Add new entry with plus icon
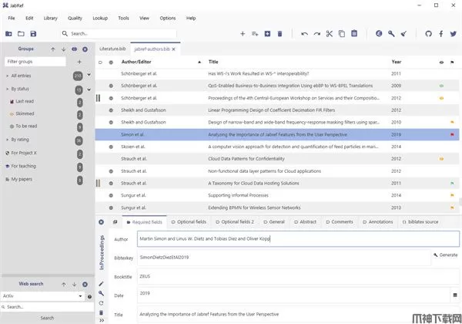 pos(243,34)
